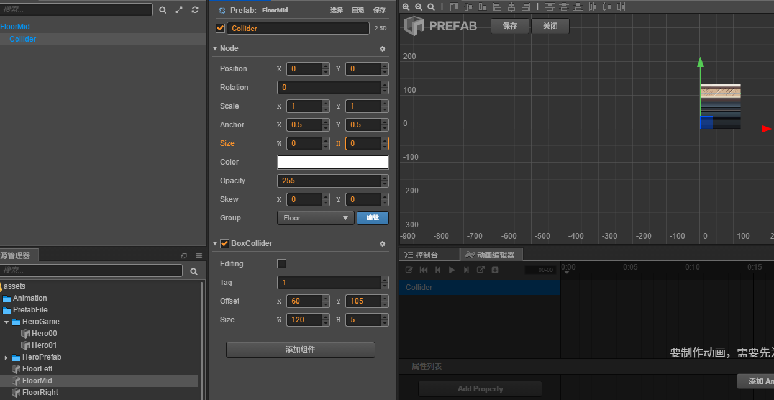Play the animation in timeline

click(452, 270)
